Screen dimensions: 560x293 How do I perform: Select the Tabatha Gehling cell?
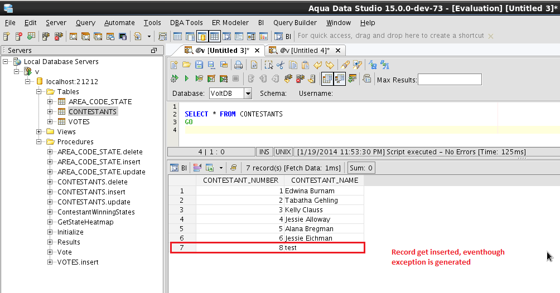click(324, 201)
